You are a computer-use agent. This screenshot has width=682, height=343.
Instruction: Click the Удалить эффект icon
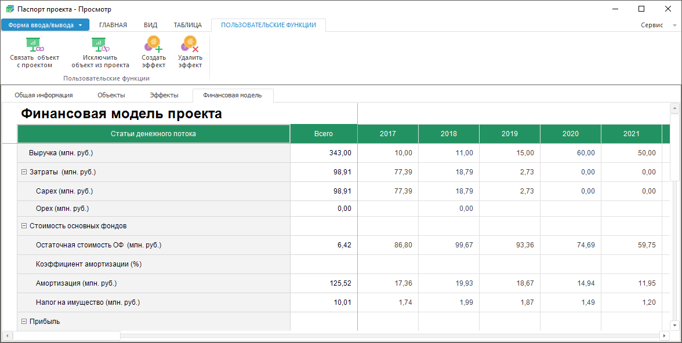click(190, 45)
